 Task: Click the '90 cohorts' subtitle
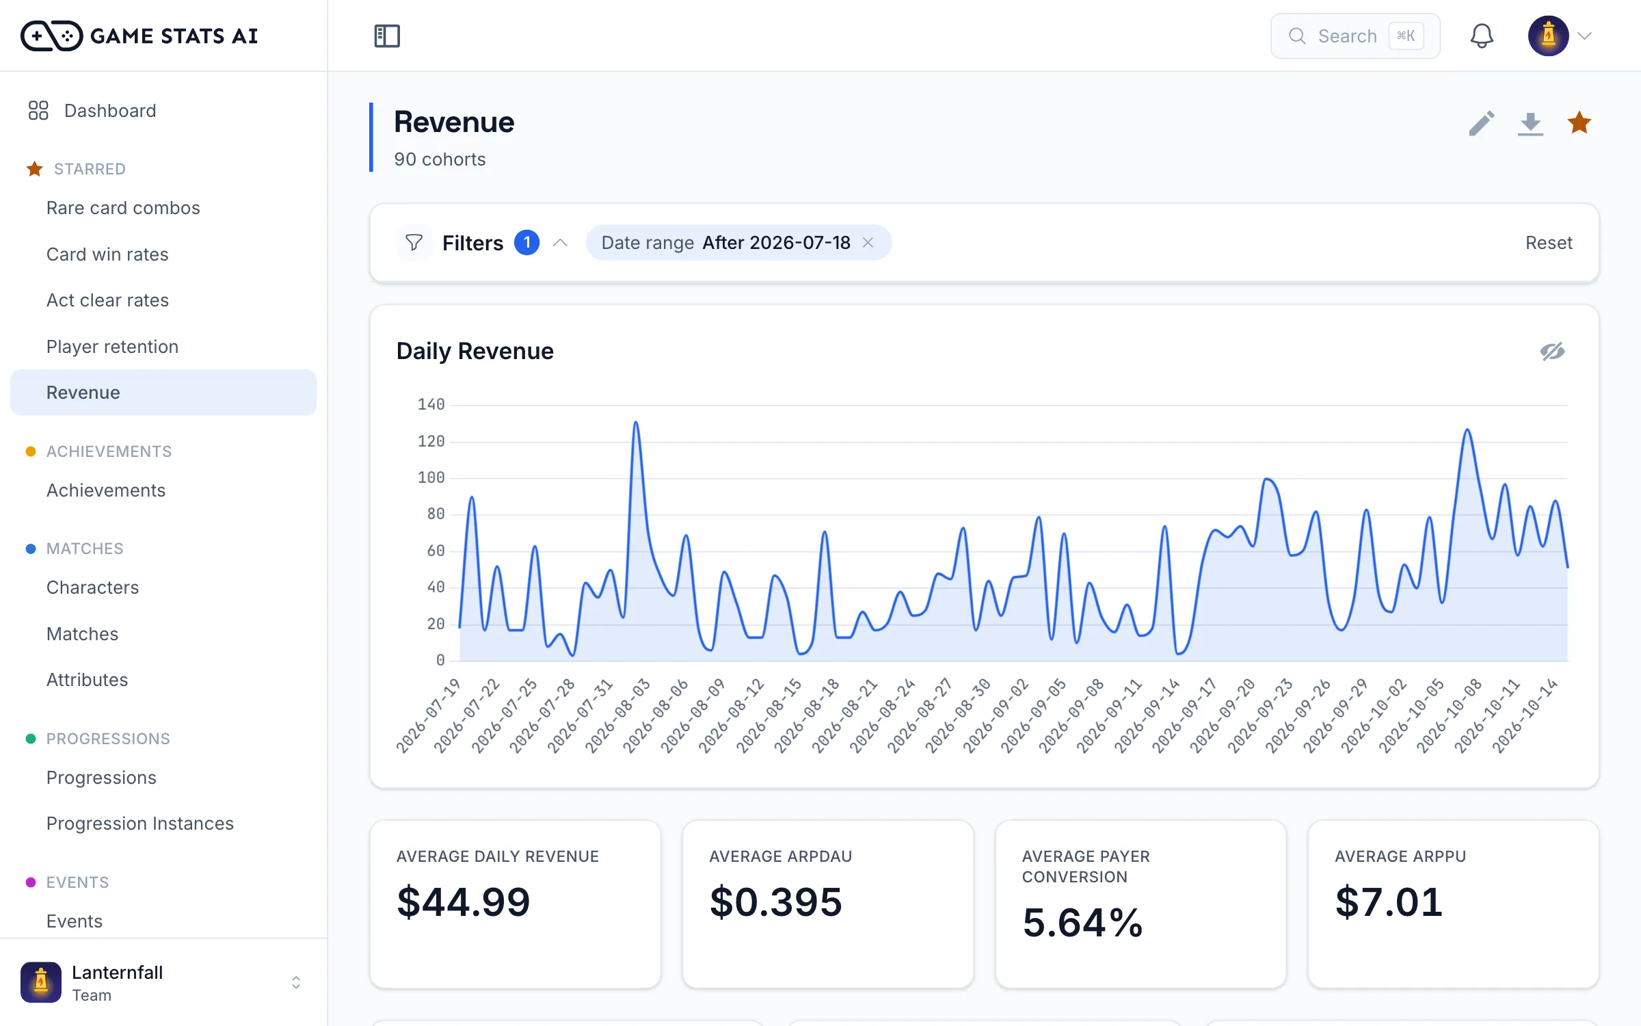click(x=440, y=159)
